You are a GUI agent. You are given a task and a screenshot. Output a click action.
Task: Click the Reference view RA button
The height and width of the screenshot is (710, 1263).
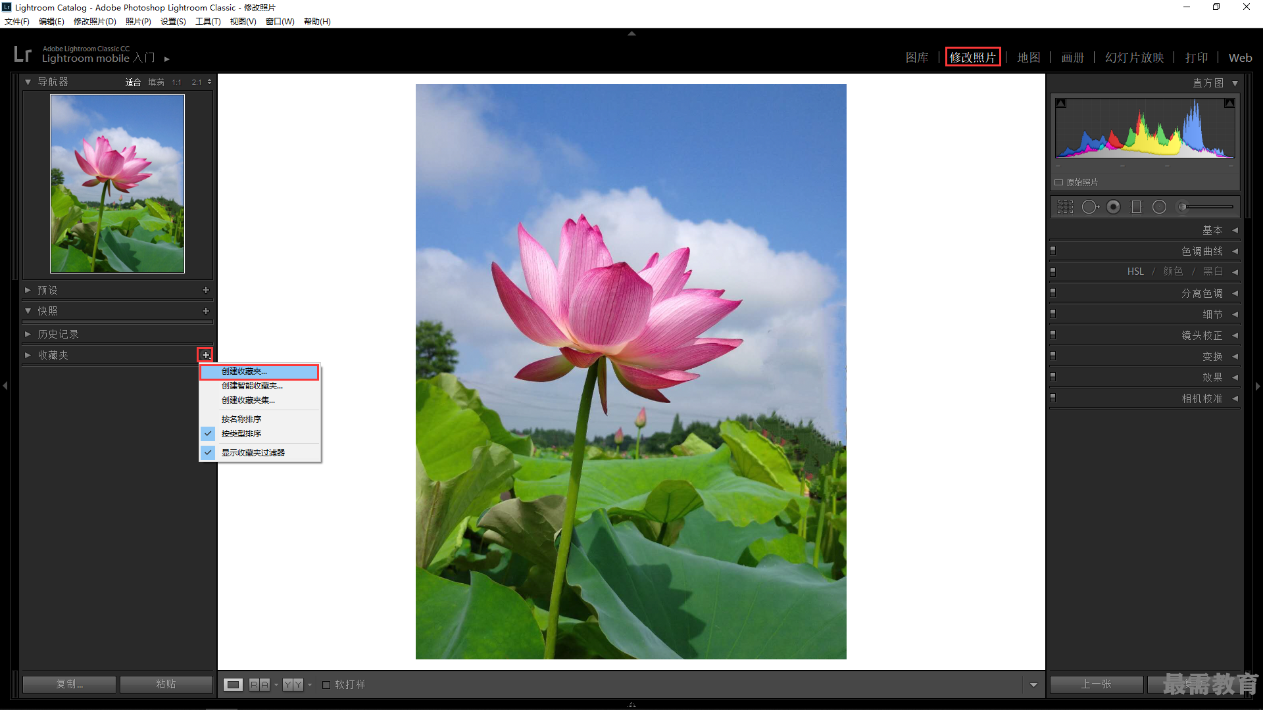(x=259, y=684)
